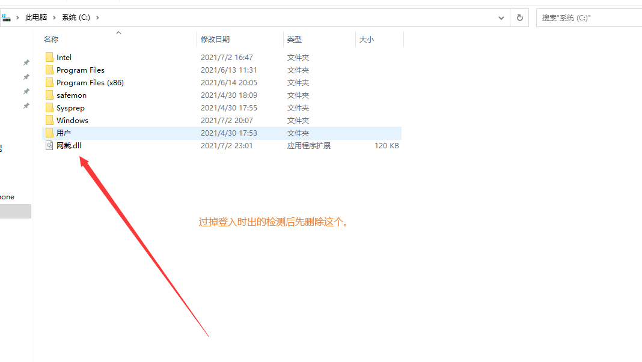The height and width of the screenshot is (362, 642).
Task: Open the address bar history dropdown
Action: point(501,17)
